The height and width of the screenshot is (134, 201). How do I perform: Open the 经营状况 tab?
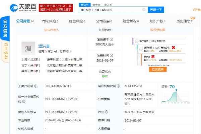[131, 21]
